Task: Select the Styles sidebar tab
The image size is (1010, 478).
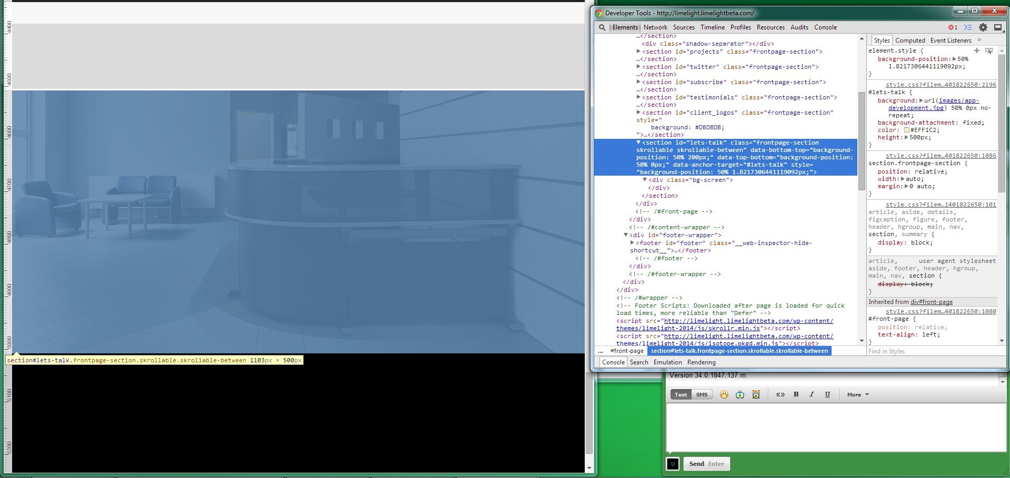Action: (x=882, y=40)
